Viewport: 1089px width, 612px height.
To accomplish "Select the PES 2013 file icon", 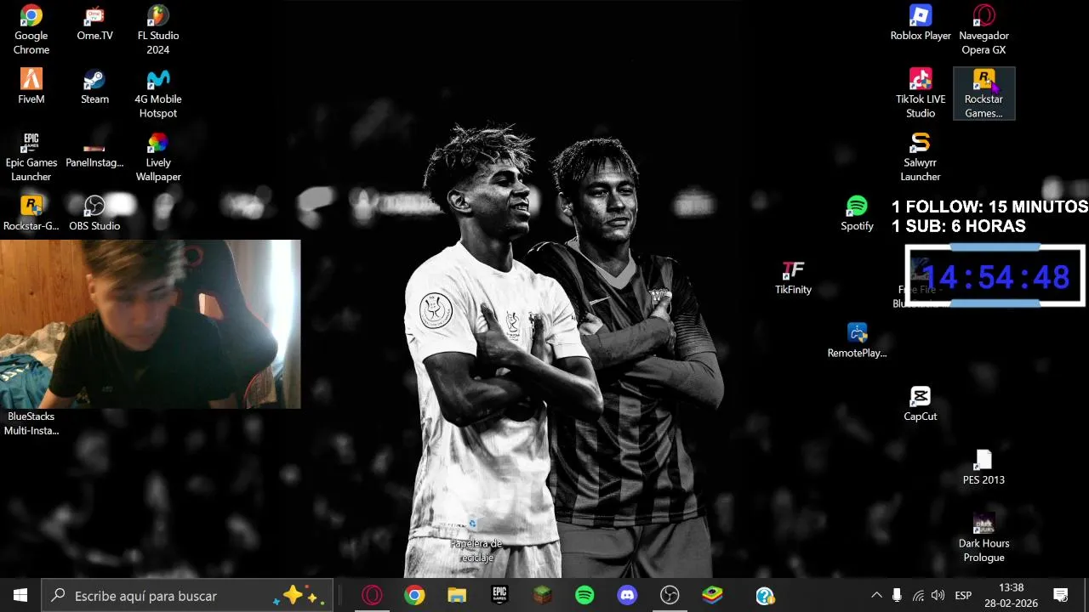I will pyautogui.click(x=984, y=467).
